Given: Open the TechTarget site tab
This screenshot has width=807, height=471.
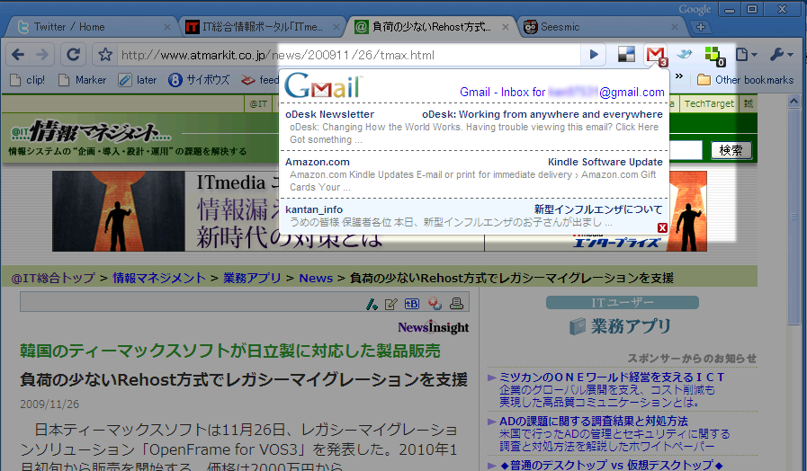Looking at the screenshot, I should (709, 103).
